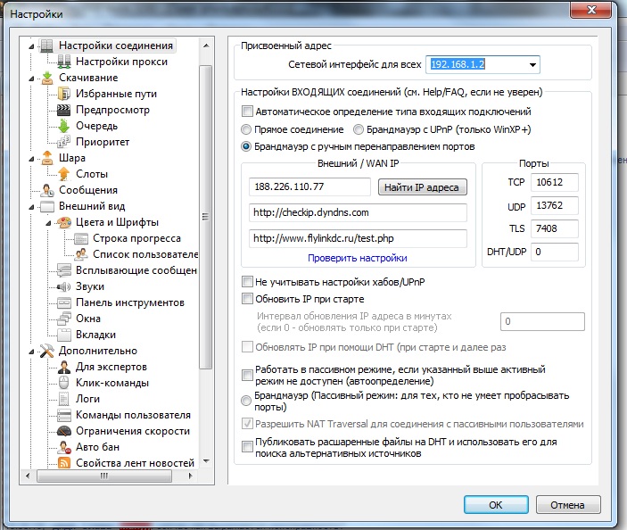Collapse Цвета и Шрифты tree node
The width and height of the screenshot is (627, 530).
click(48, 223)
